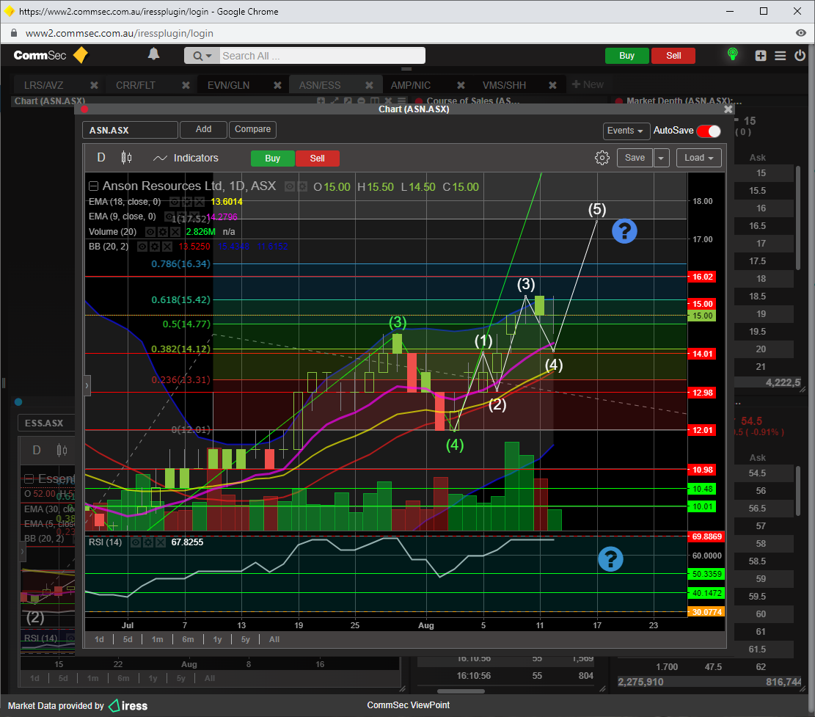Close the floating Chart (ASN.ASX) window

728,109
